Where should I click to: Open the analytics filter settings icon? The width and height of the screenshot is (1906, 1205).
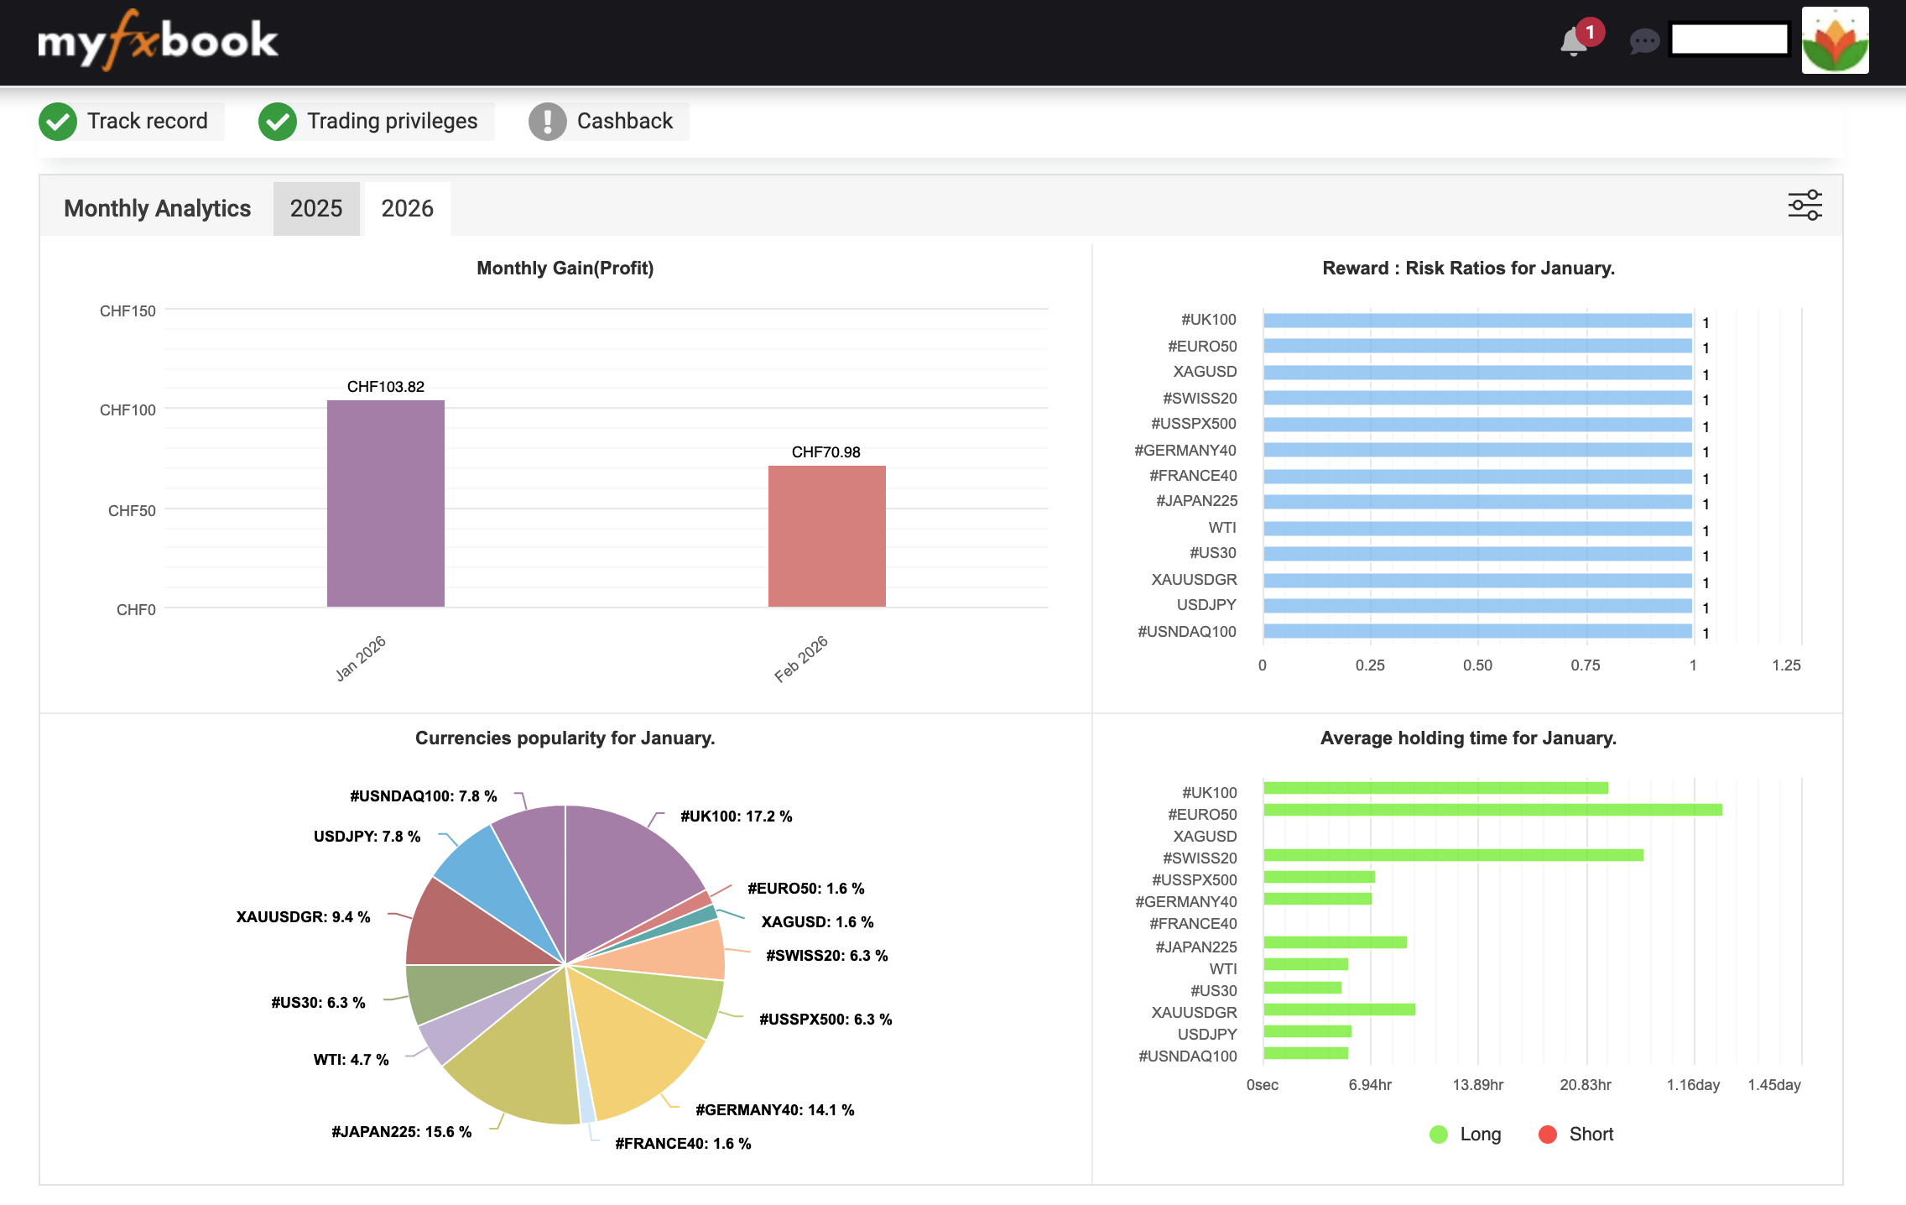pyautogui.click(x=1804, y=206)
